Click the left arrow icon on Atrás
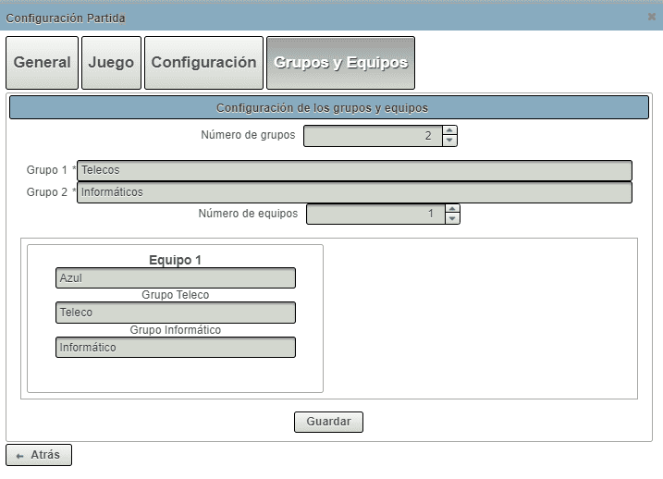663x479 pixels. click(x=19, y=456)
